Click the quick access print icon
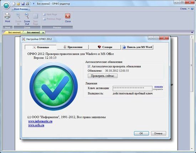 [x=27, y=4]
